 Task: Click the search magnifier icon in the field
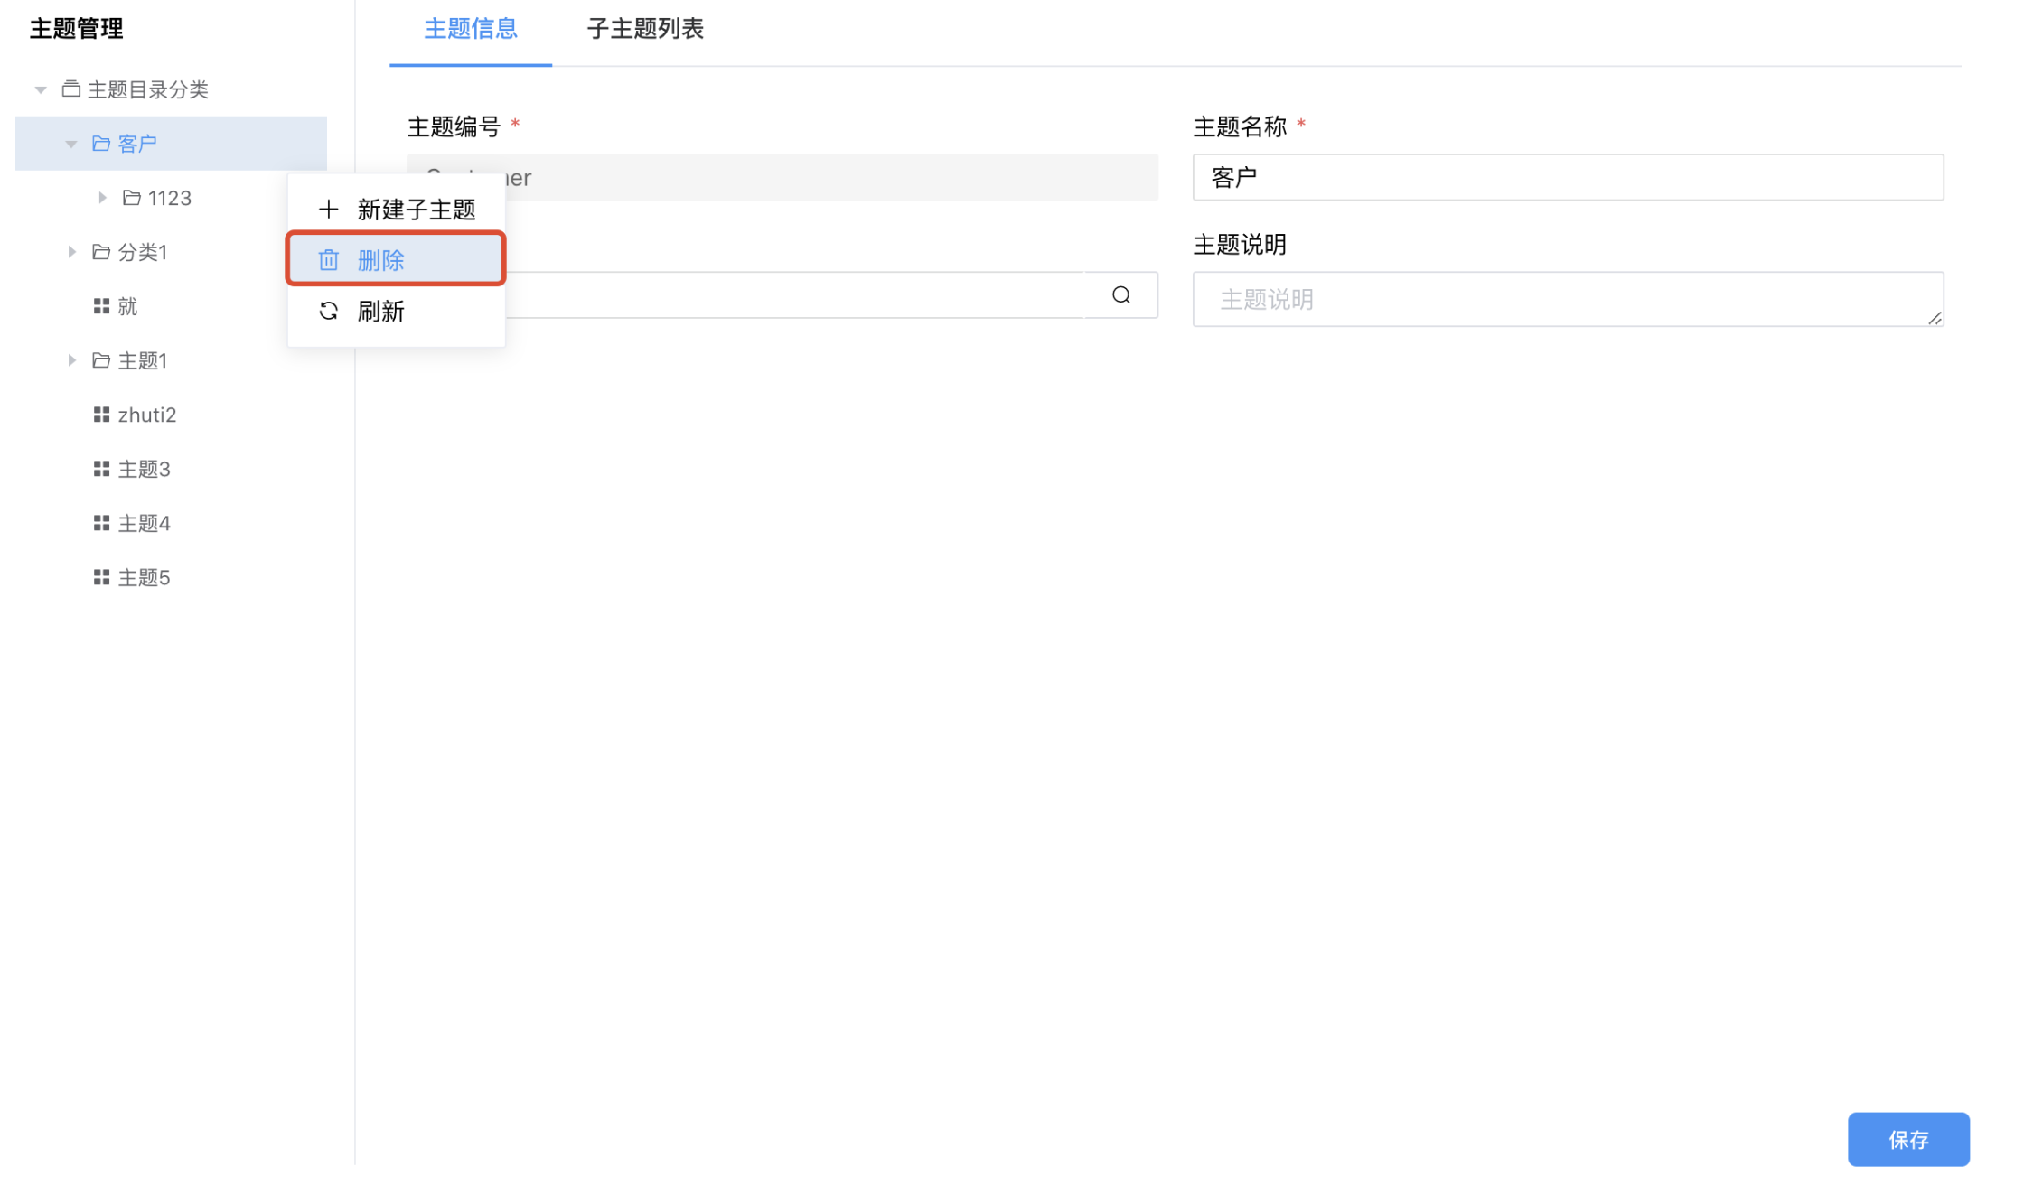1120,295
